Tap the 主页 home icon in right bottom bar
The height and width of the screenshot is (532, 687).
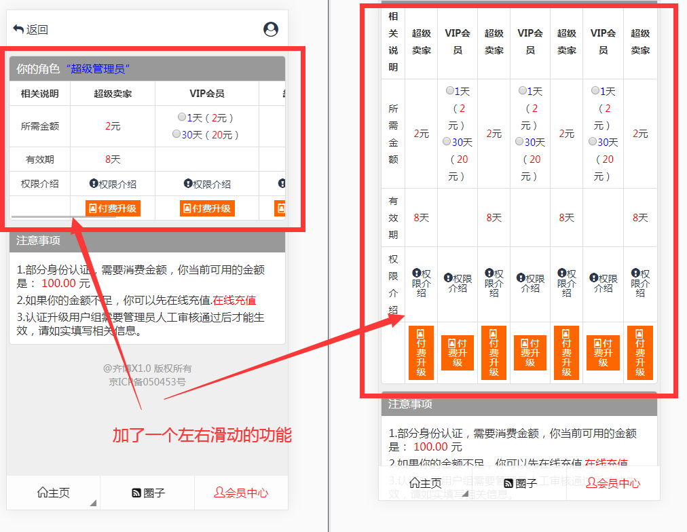click(415, 483)
